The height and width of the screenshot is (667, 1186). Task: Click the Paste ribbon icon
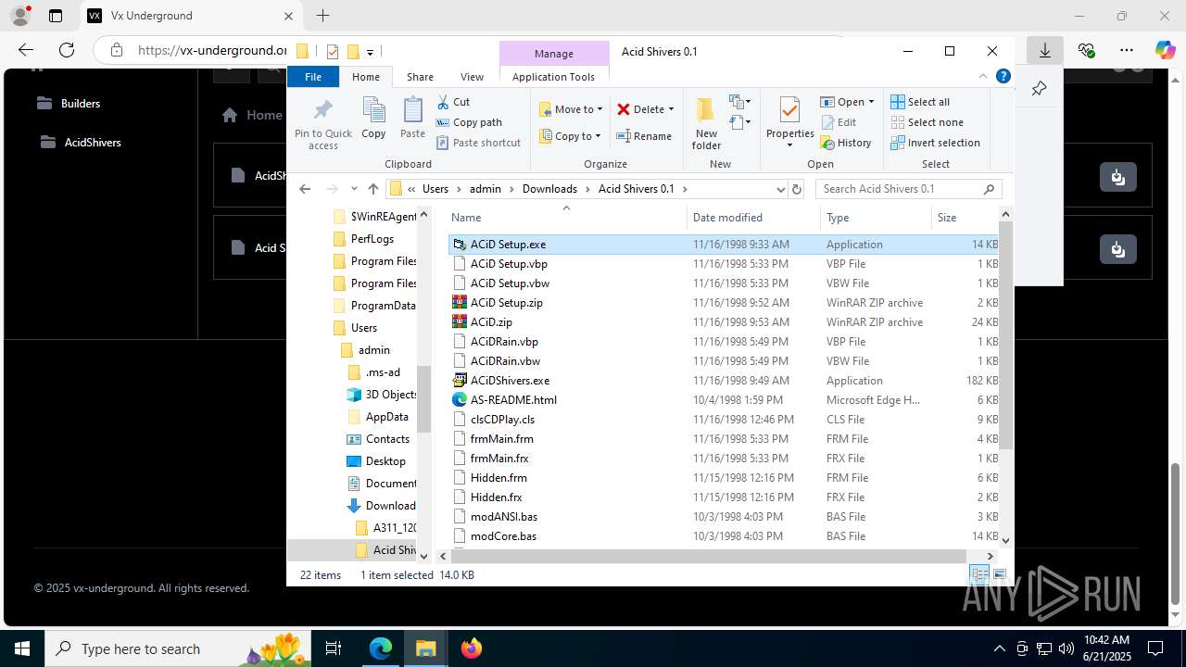click(412, 118)
